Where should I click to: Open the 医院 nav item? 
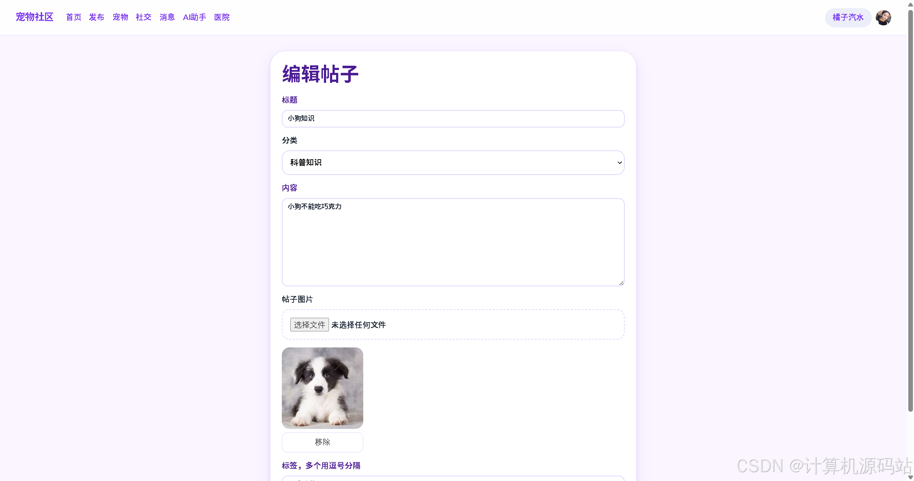coord(222,17)
